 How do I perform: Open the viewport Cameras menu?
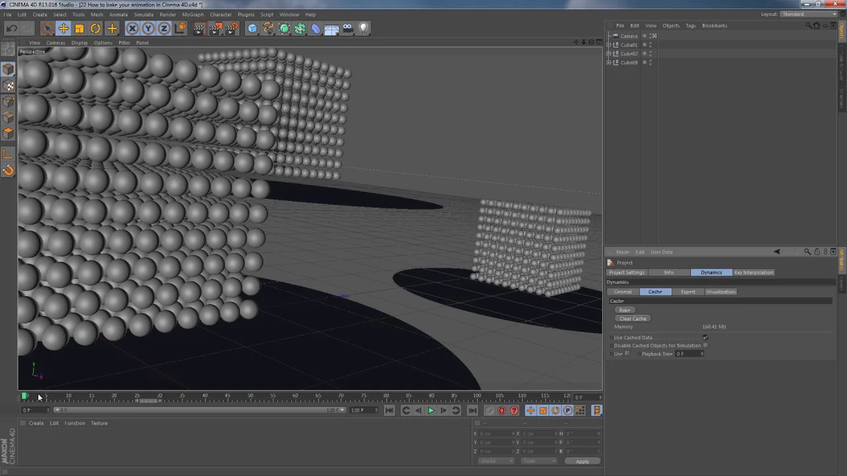point(56,42)
